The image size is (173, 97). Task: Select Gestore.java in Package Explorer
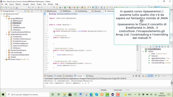[x=17, y=23]
